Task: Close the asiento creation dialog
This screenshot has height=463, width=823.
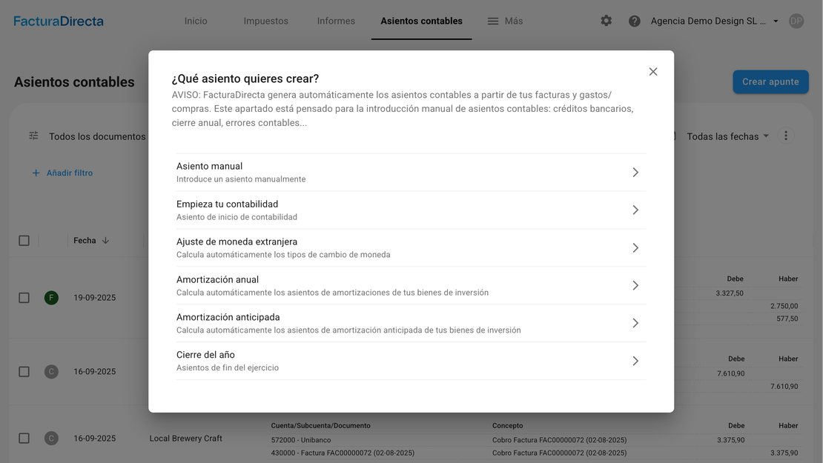Action: (x=653, y=72)
